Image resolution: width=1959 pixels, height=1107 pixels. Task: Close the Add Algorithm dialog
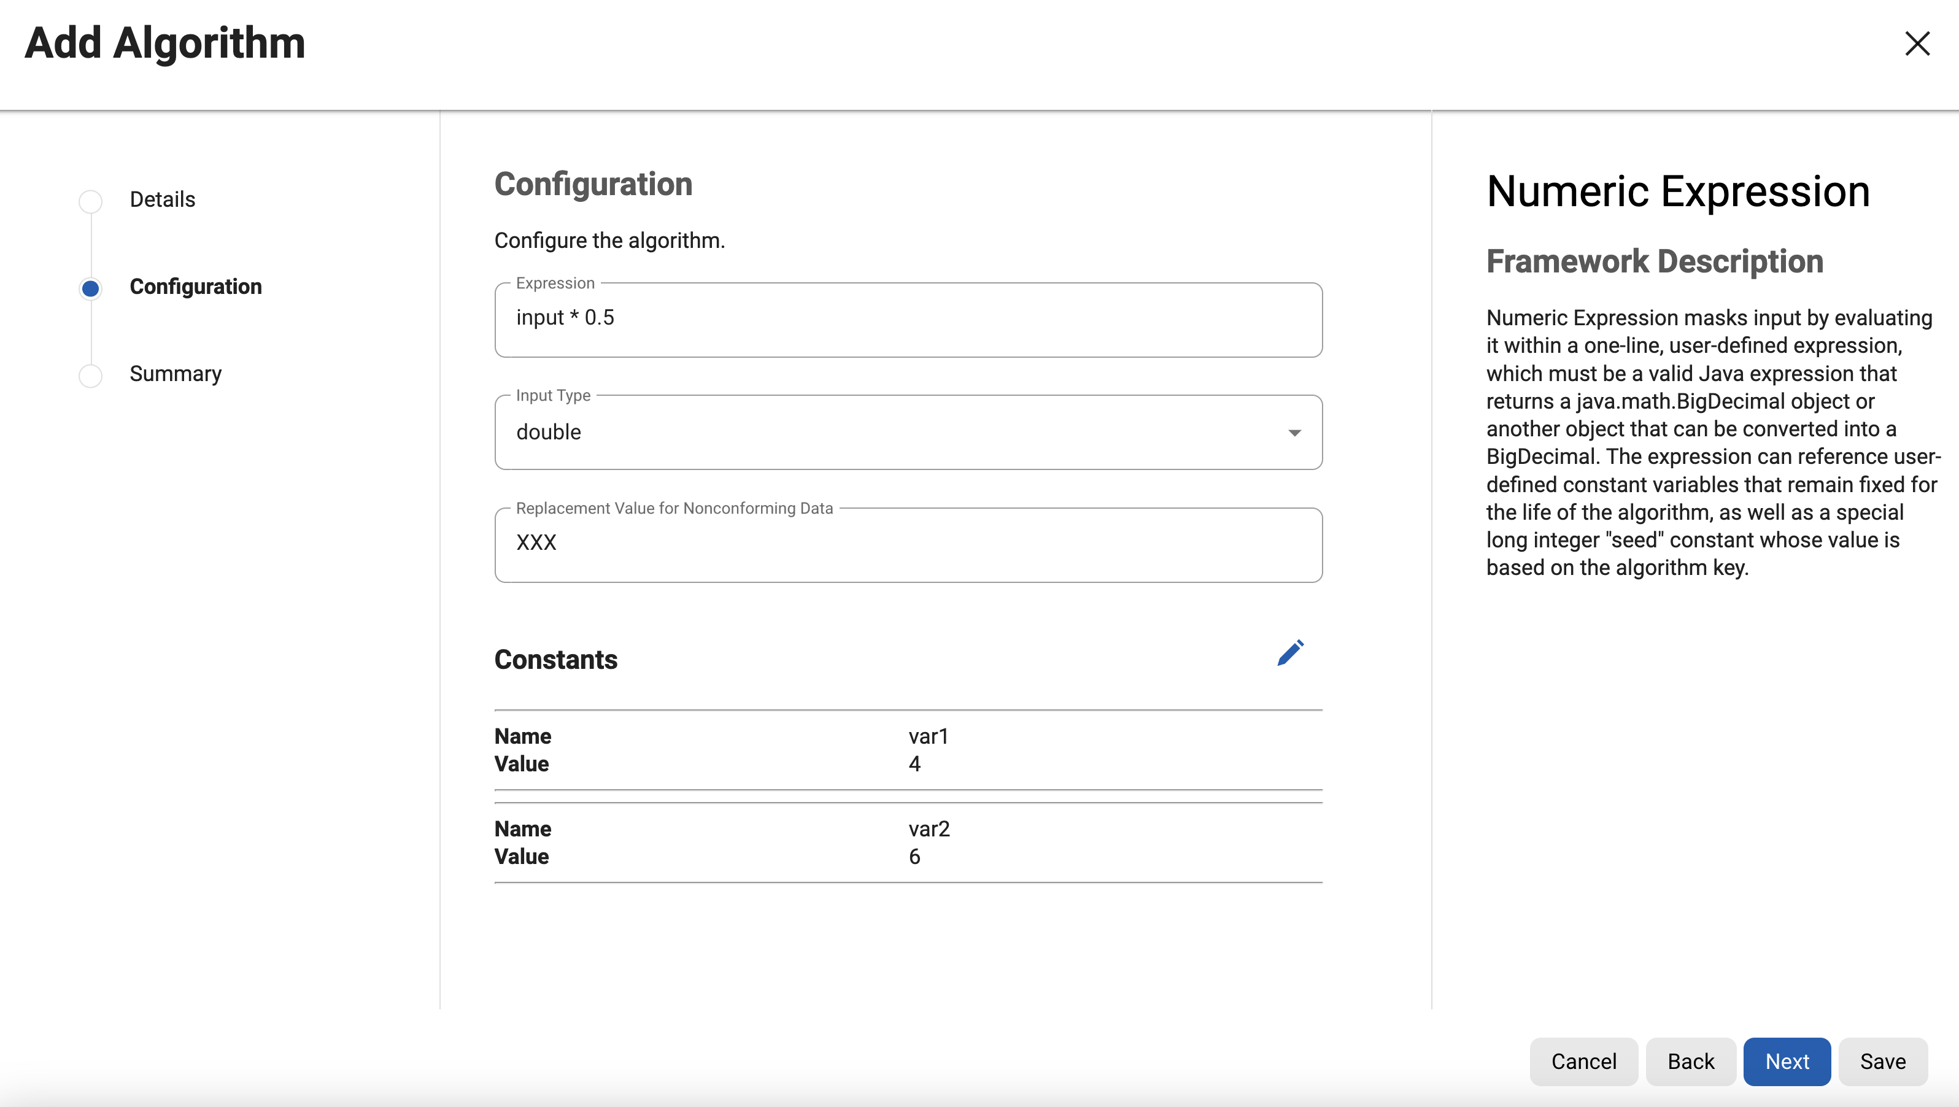tap(1917, 44)
